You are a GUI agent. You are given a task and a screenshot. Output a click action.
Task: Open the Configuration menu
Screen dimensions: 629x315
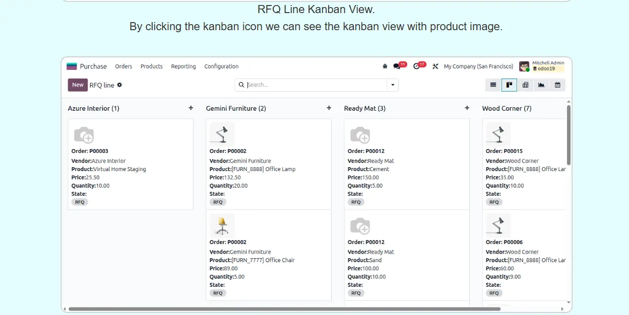pyautogui.click(x=221, y=66)
